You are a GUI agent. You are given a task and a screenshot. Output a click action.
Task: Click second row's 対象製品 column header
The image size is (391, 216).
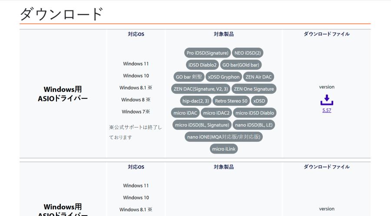tap(224, 167)
